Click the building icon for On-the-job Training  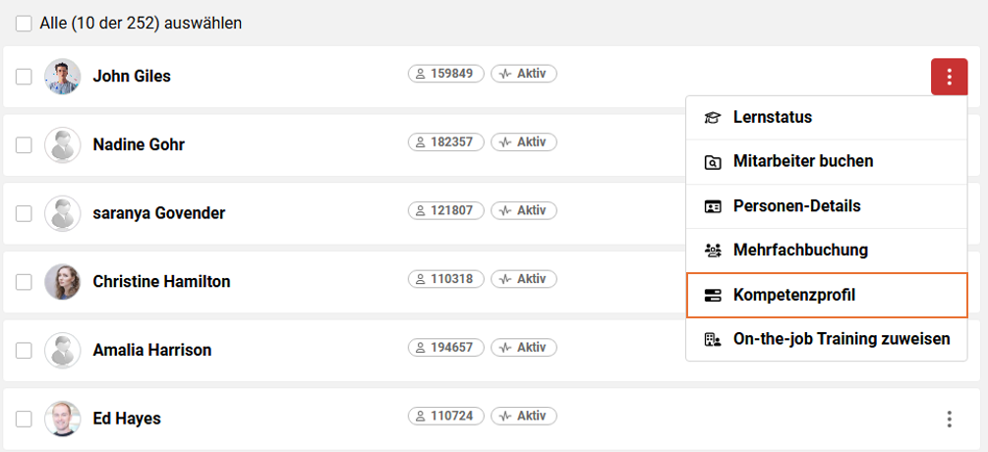click(712, 339)
